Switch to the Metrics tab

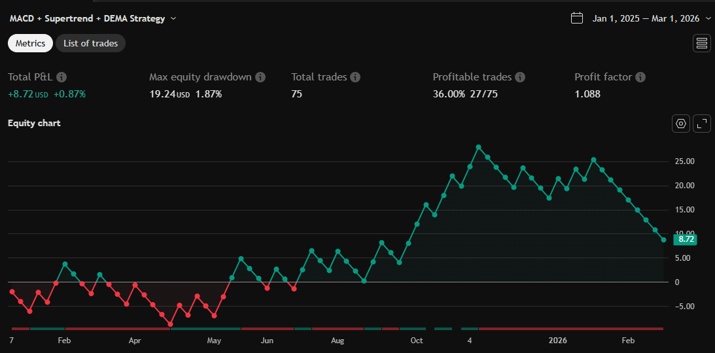tap(30, 43)
